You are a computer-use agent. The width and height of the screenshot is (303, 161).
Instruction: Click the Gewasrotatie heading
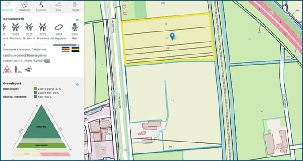[14, 19]
